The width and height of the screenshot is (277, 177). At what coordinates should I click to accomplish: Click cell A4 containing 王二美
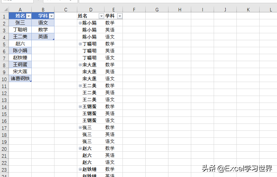(20, 36)
